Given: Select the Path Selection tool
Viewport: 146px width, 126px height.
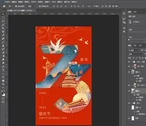Looking at the screenshot, I should coord(3,74).
